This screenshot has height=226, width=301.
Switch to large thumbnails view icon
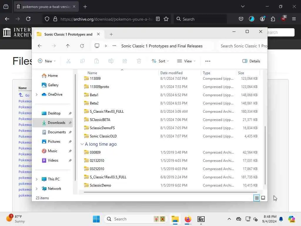(263, 198)
